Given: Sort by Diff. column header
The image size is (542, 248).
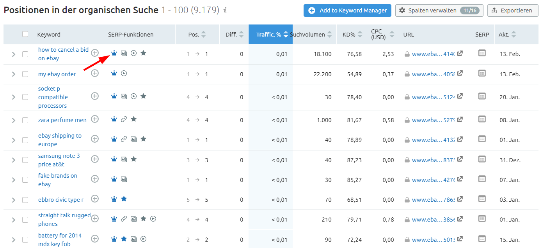Looking at the screenshot, I should click(x=235, y=35).
